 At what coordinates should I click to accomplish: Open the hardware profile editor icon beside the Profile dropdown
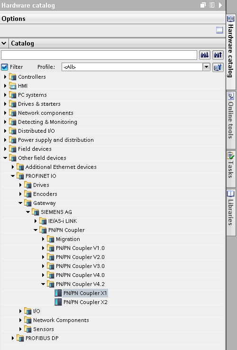(218, 67)
